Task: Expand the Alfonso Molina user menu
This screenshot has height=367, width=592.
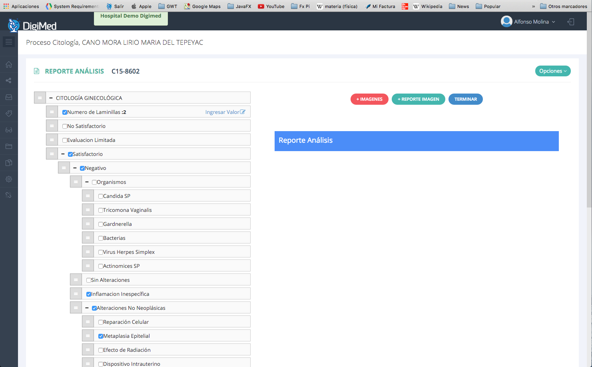Action: pyautogui.click(x=528, y=22)
